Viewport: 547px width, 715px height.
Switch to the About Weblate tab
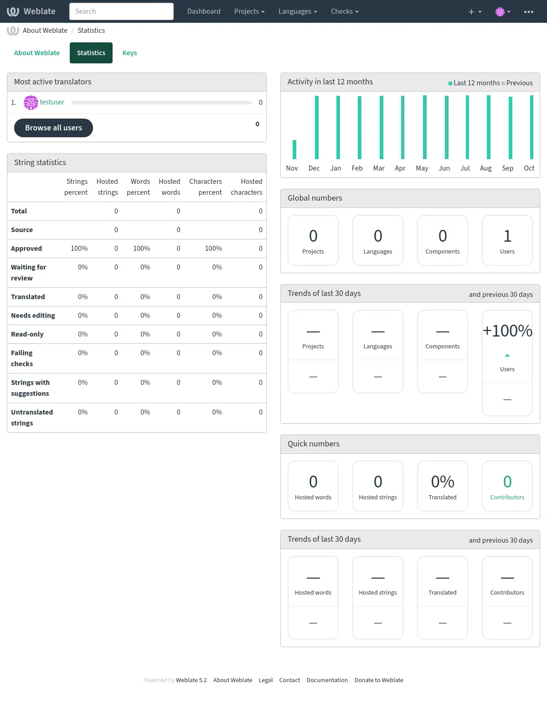(x=37, y=53)
